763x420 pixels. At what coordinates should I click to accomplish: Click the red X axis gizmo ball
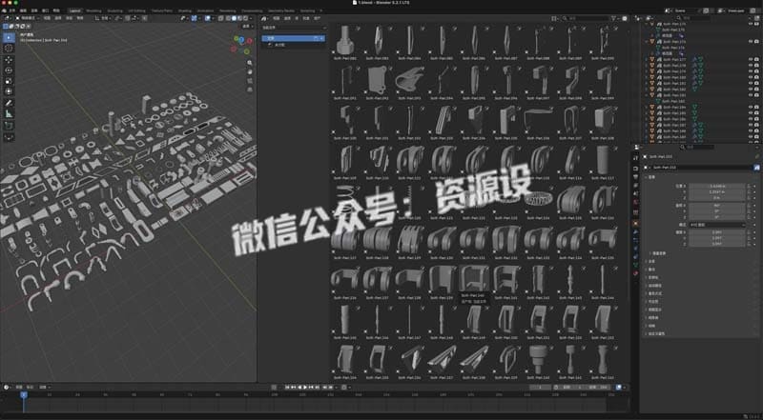[250, 41]
